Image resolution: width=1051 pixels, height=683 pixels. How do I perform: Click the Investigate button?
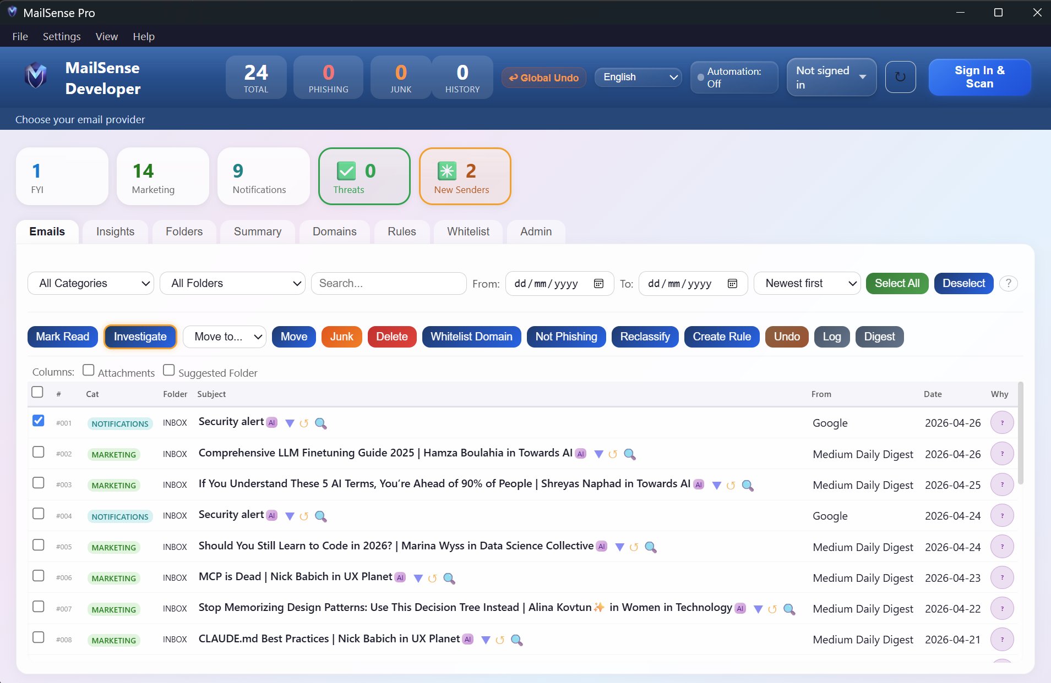[140, 337]
